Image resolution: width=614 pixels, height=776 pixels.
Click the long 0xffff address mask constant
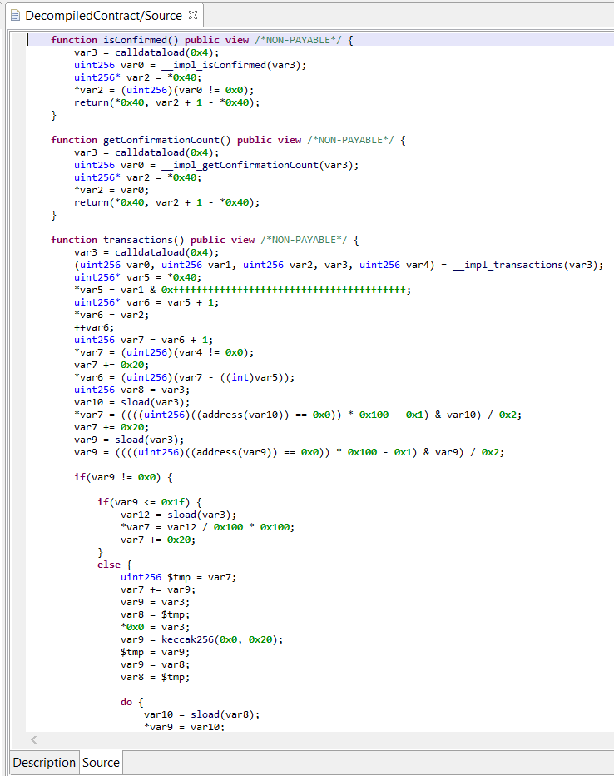click(x=286, y=290)
